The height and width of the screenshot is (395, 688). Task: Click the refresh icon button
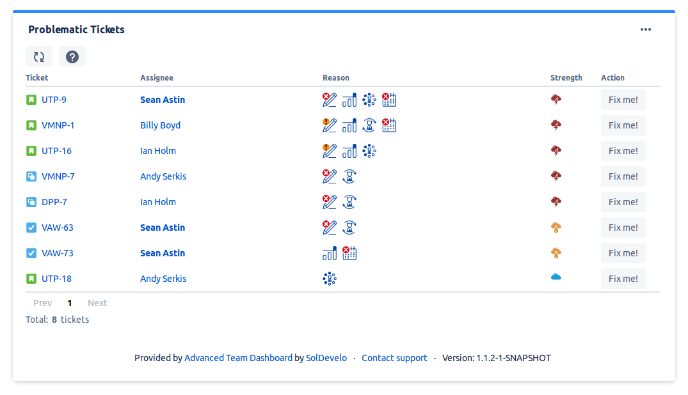(39, 56)
